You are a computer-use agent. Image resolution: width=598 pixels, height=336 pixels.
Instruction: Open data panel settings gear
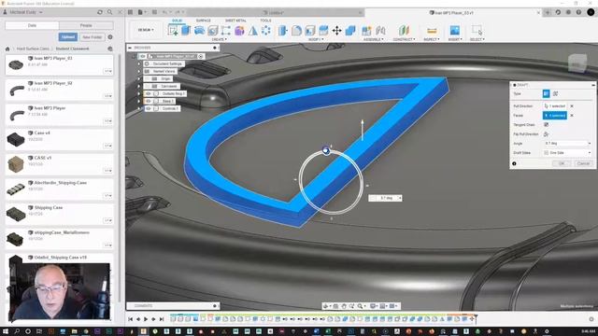110,37
